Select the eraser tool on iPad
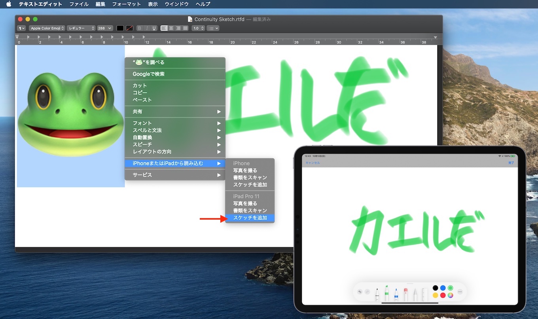Screen dimensions: 538x319 [405, 294]
